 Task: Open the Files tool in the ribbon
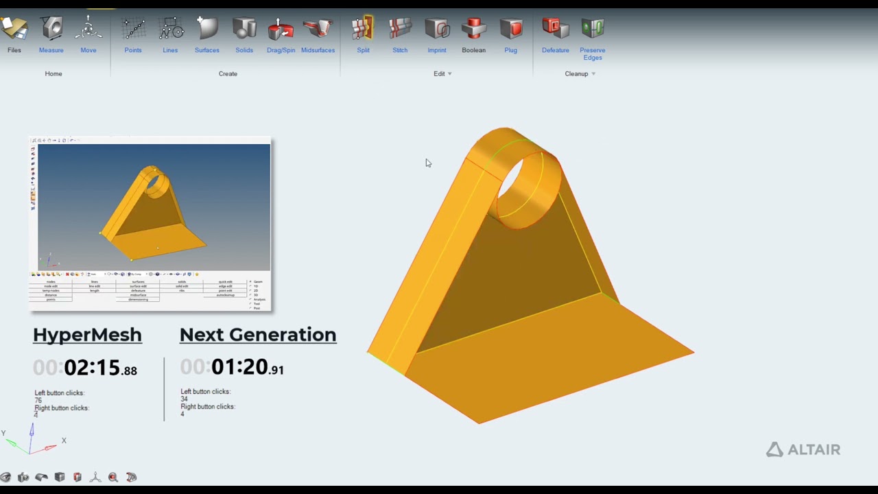[14, 34]
